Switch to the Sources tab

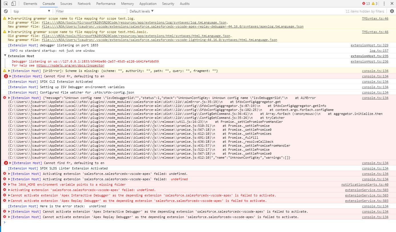(66, 3)
